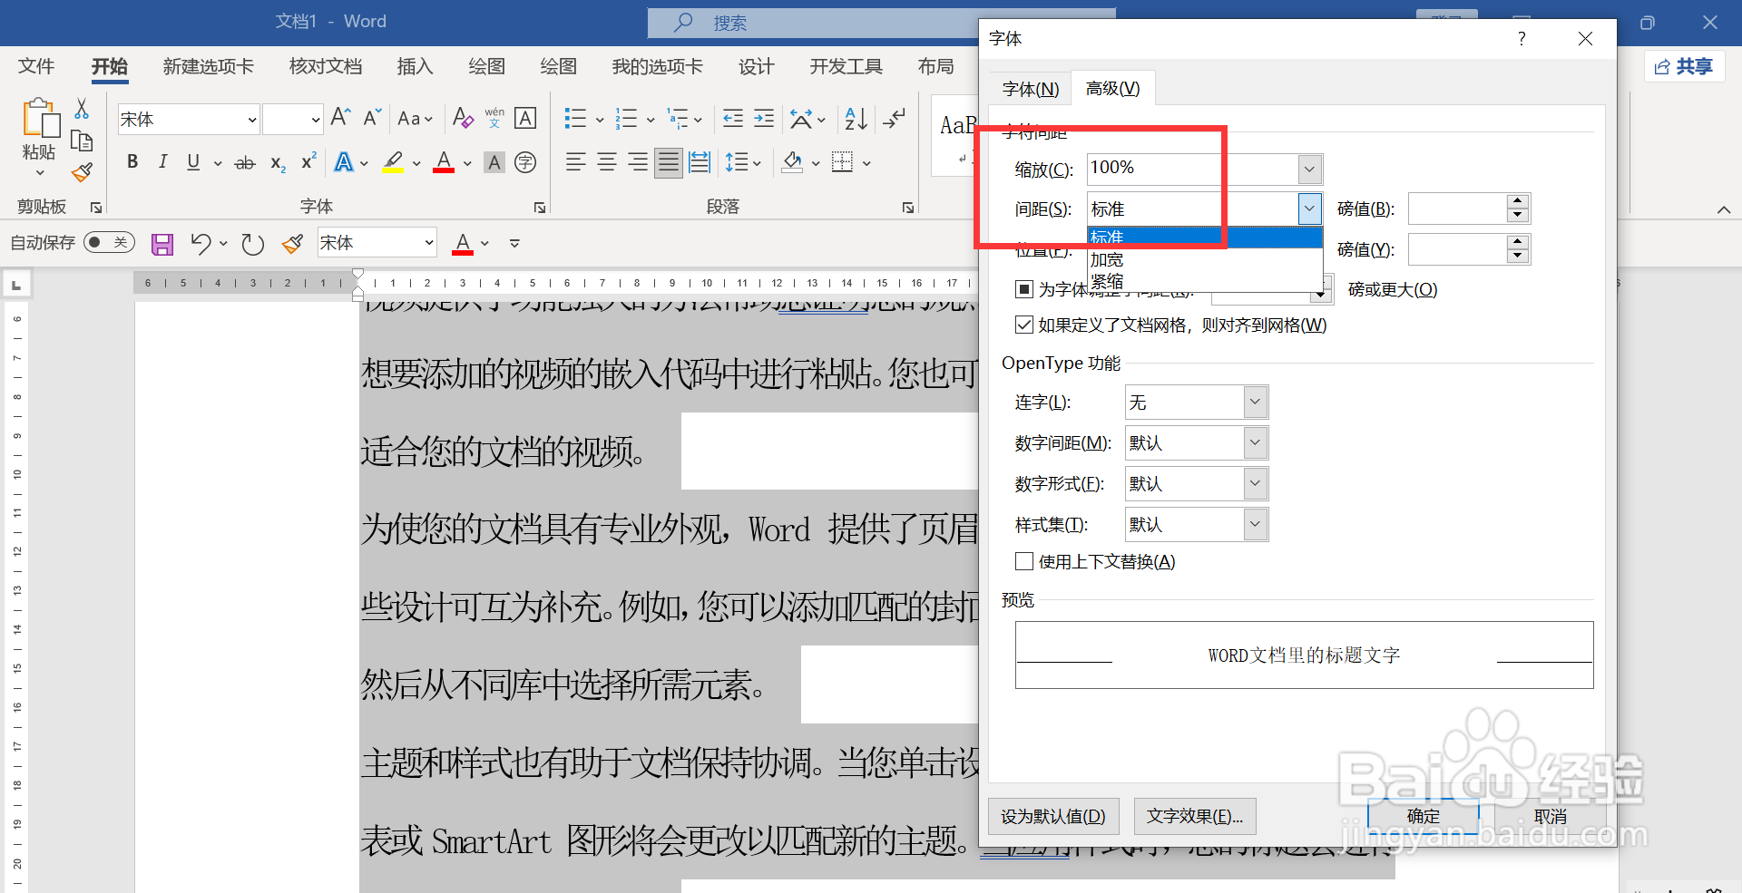Toggle kerning for fonts checkbox
The image size is (1742, 893).
tap(1024, 289)
